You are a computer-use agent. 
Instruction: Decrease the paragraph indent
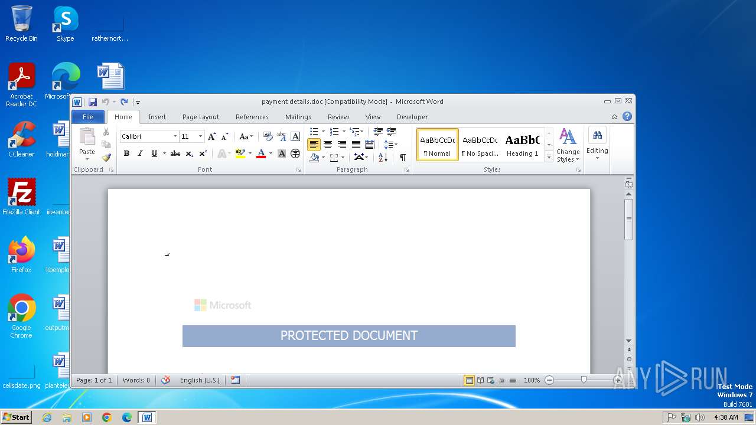[378, 131]
